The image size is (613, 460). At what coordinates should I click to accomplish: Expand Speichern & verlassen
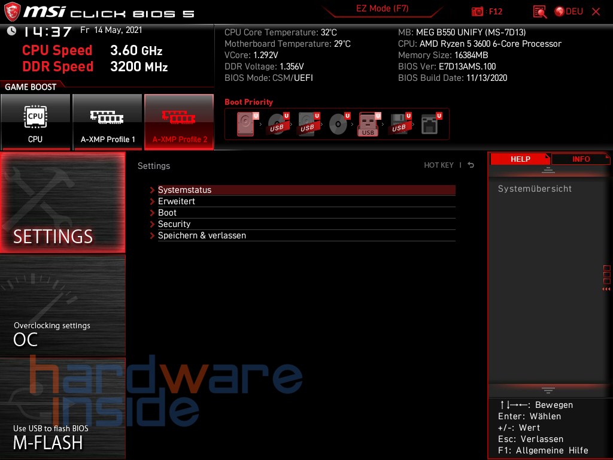click(x=202, y=235)
